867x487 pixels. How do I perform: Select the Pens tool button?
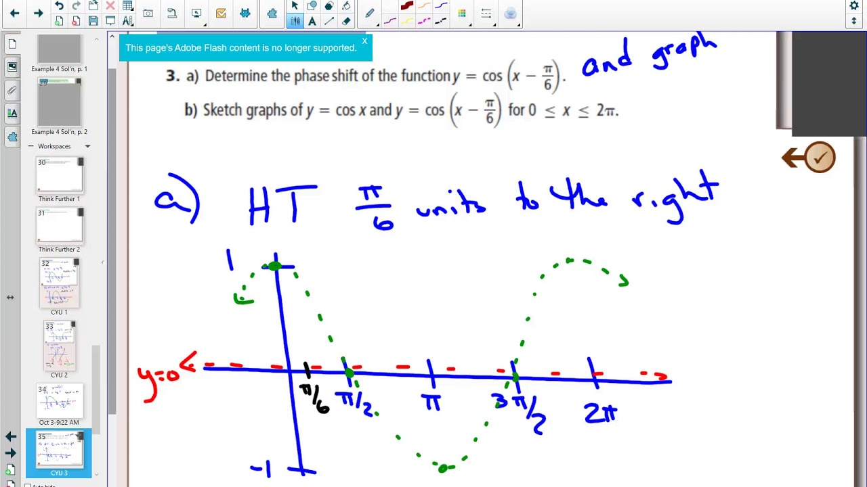[x=295, y=21]
